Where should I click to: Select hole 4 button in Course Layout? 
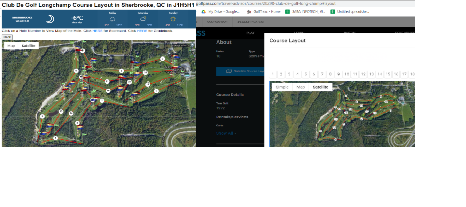pyautogui.click(x=297, y=74)
